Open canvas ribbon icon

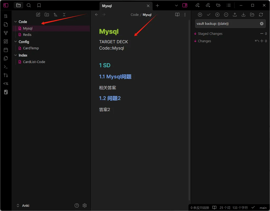pos(6,41)
